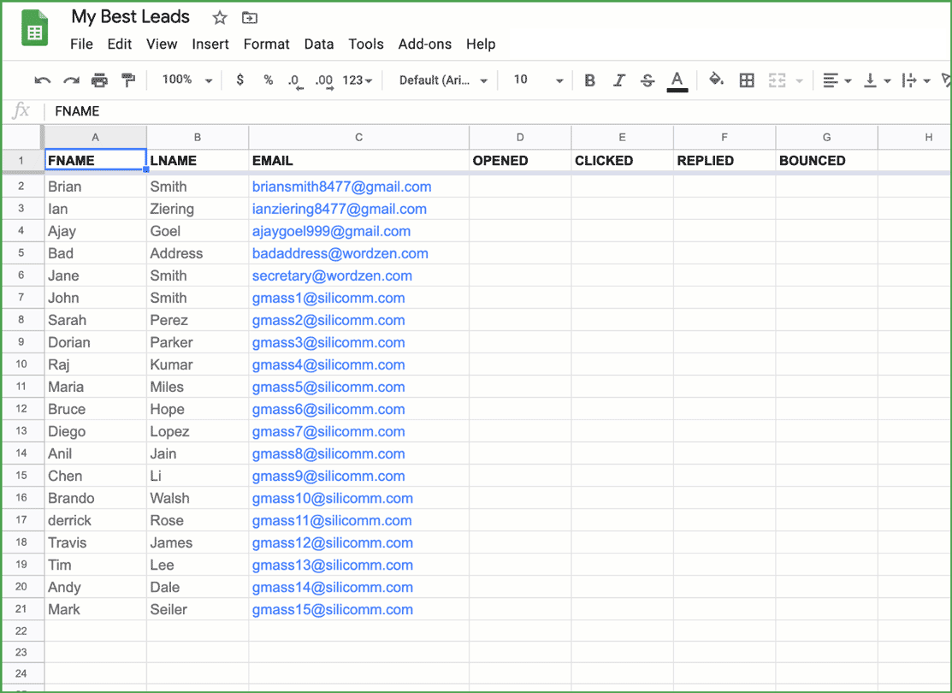
Task: Open the Format menu
Action: pos(266,44)
